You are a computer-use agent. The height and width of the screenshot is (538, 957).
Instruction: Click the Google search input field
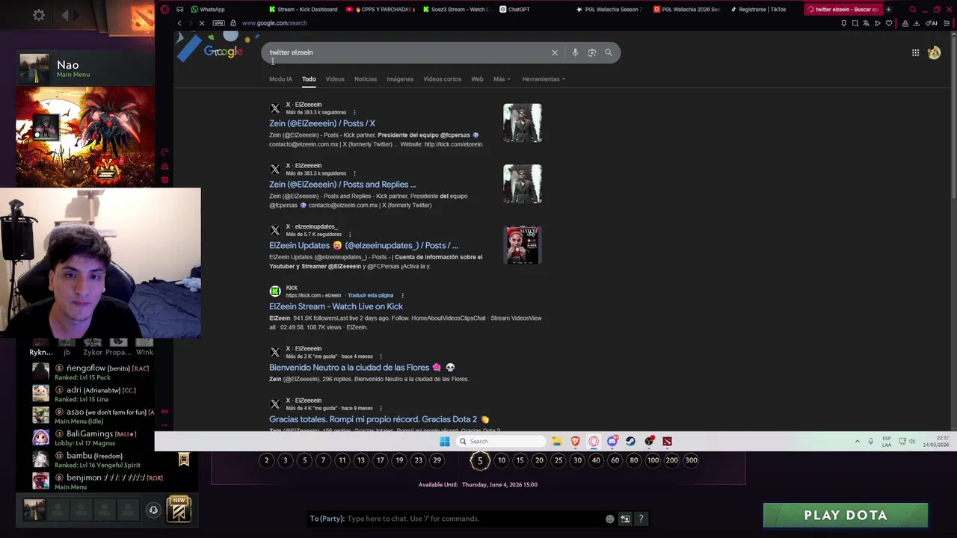pyautogui.click(x=407, y=52)
